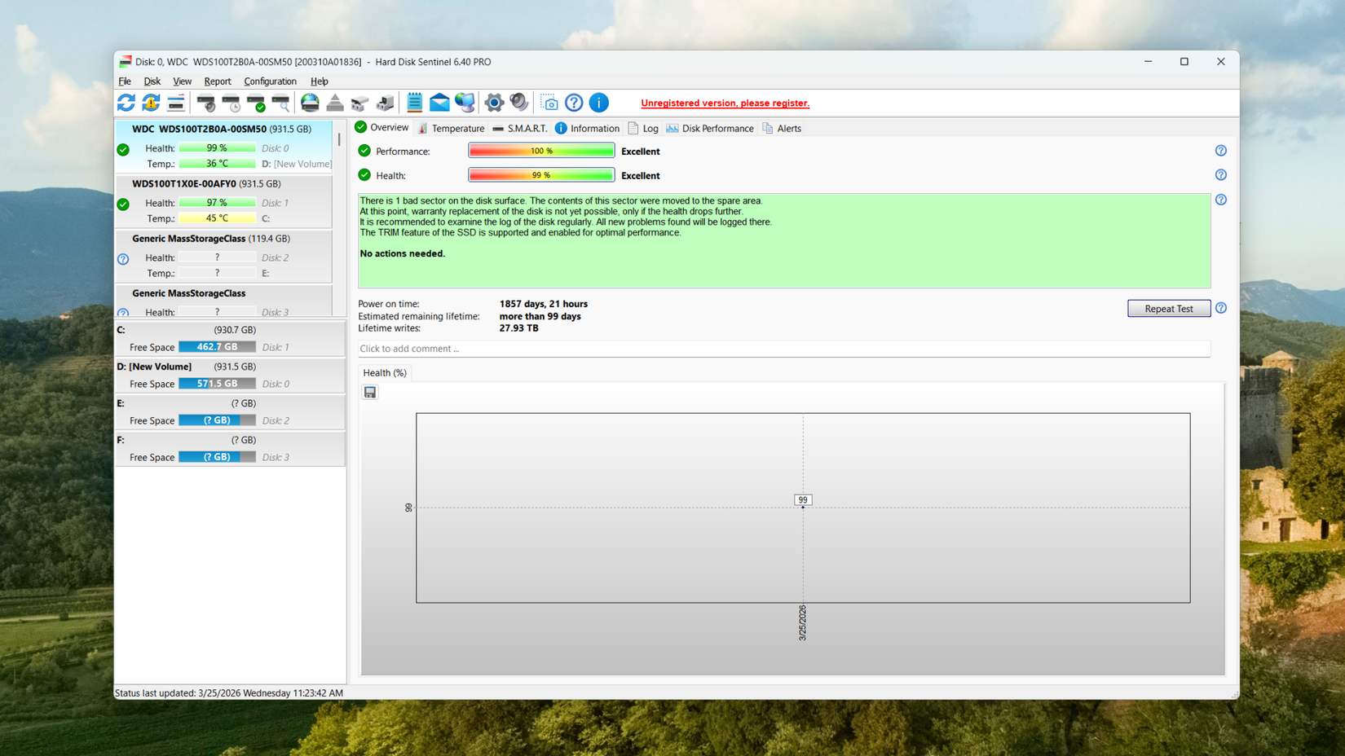
Task: Open the report notepad icon
Action: click(x=414, y=103)
